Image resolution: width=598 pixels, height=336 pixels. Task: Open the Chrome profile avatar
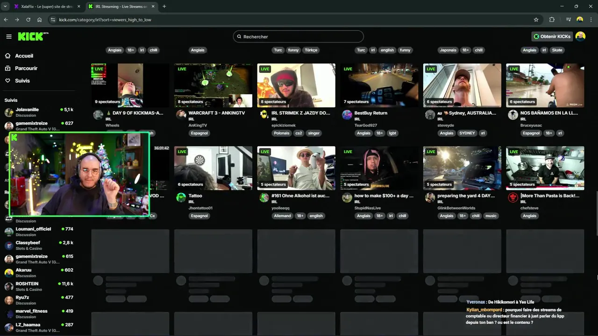tap(580, 20)
